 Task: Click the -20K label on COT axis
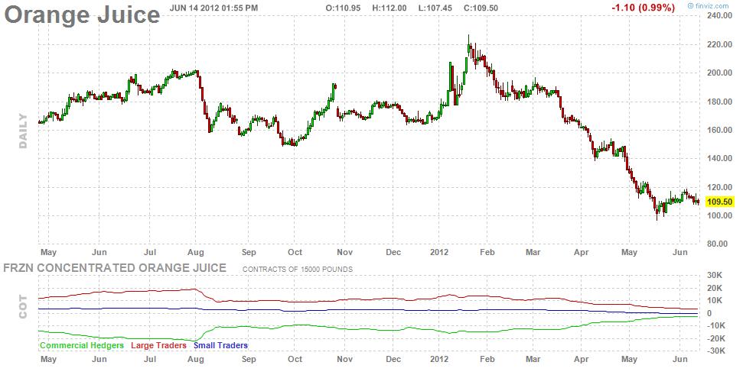715,338
